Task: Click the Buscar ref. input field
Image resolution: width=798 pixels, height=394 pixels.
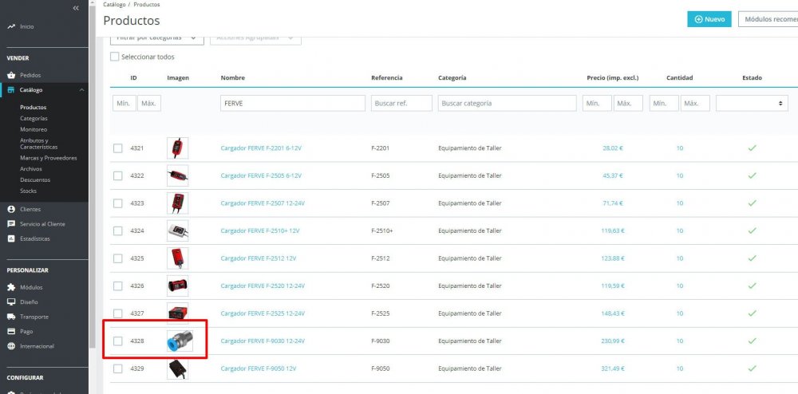Action: (x=401, y=103)
